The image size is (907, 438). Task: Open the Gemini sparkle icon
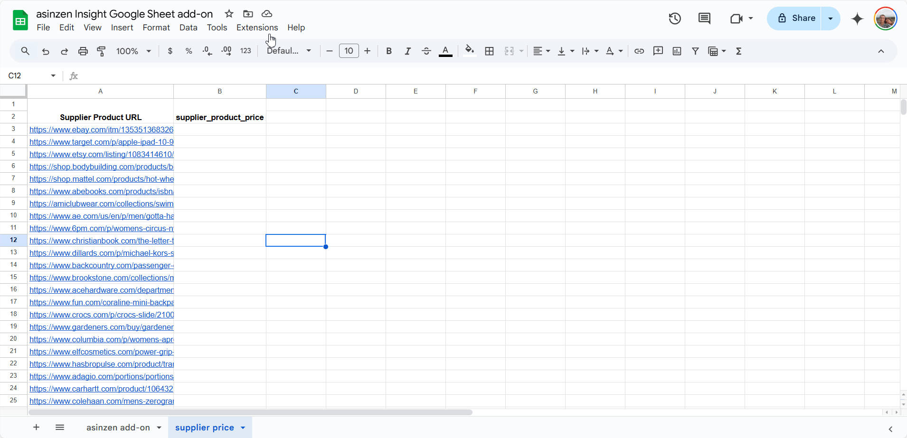[857, 19]
